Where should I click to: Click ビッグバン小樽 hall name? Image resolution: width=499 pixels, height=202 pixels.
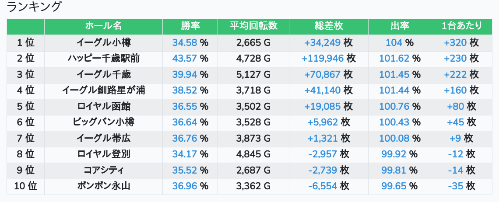(x=103, y=122)
